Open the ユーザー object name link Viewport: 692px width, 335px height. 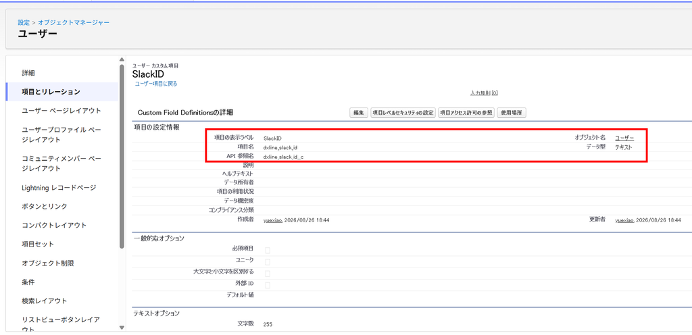(x=624, y=138)
